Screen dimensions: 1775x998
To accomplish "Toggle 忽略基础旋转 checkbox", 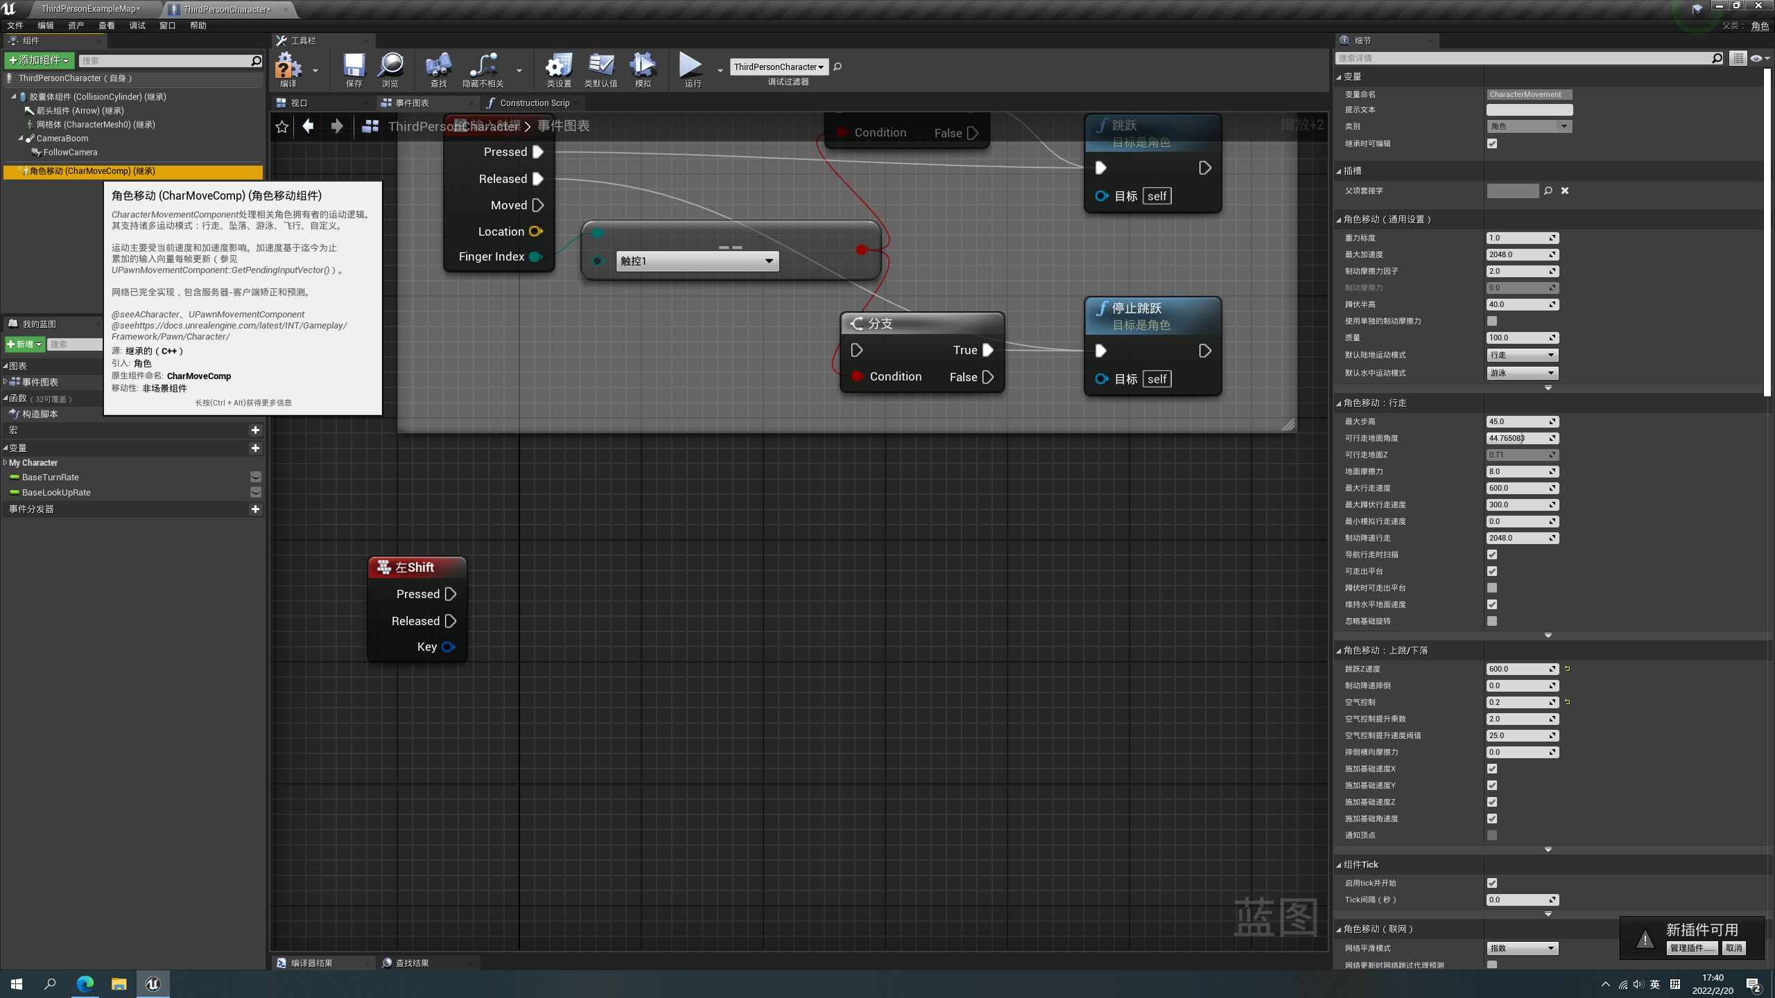I will coord(1492,621).
